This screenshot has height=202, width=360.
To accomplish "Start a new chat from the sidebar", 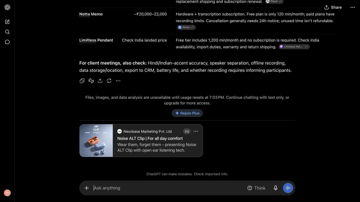I will (x=7, y=22).
